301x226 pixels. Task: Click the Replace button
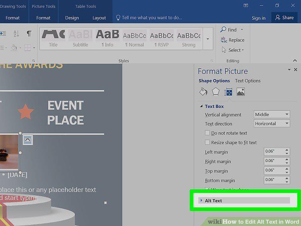(x=232, y=40)
